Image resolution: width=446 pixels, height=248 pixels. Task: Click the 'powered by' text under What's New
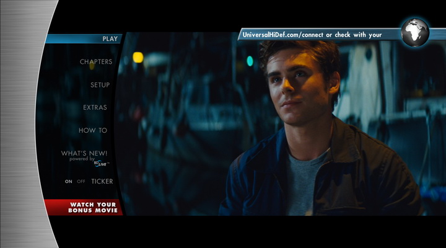pyautogui.click(x=81, y=159)
